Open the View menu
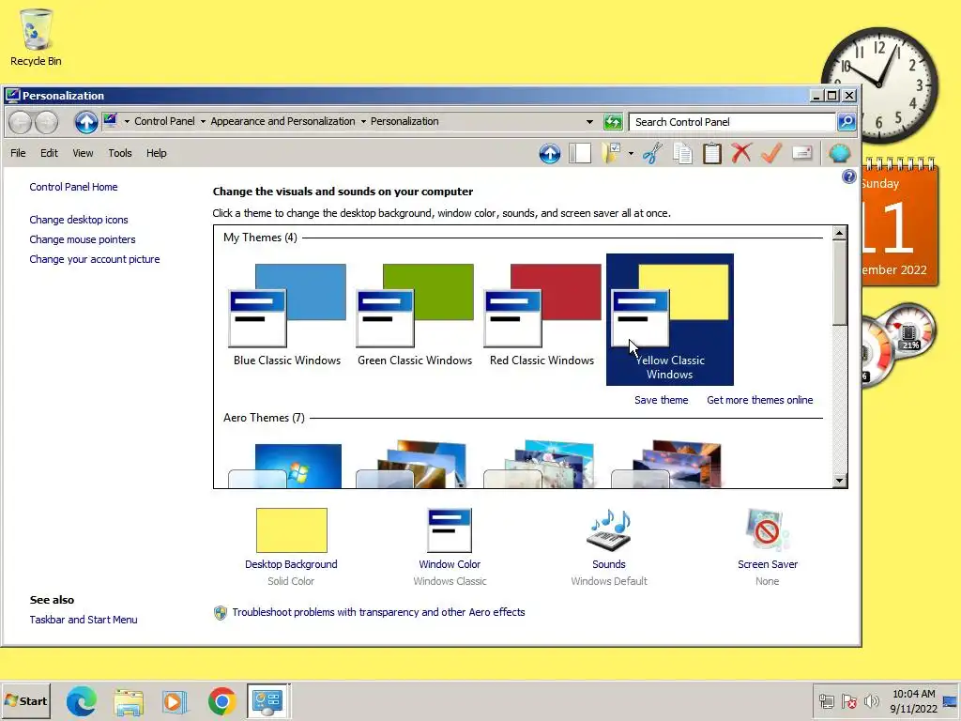Viewport: 961px width, 721px height. (x=83, y=153)
